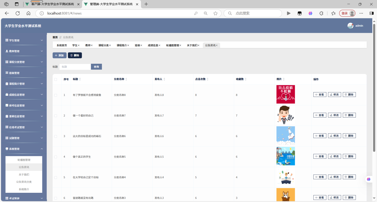Check the box for row 做一个最好的自己
The image size is (377, 202).
coord(56,116)
